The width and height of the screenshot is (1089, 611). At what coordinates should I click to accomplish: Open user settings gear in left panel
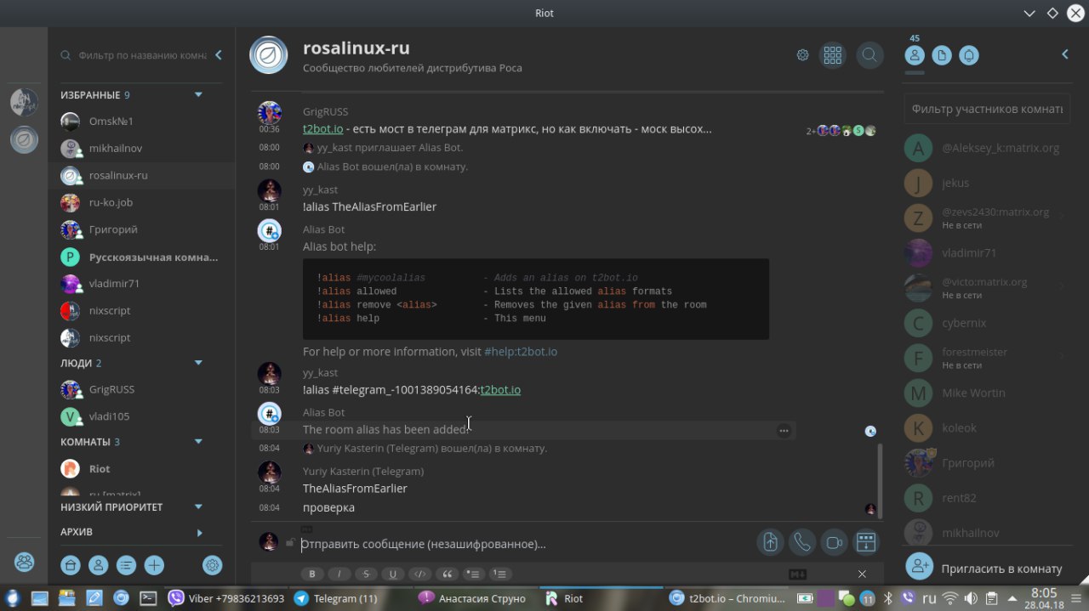213,564
